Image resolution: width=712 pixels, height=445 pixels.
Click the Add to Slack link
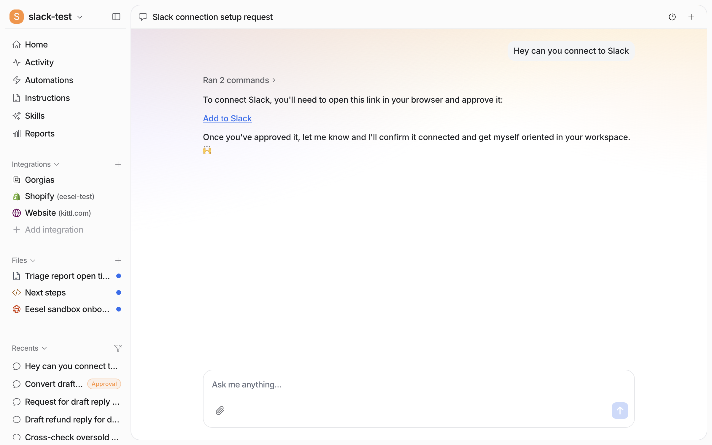point(227,118)
